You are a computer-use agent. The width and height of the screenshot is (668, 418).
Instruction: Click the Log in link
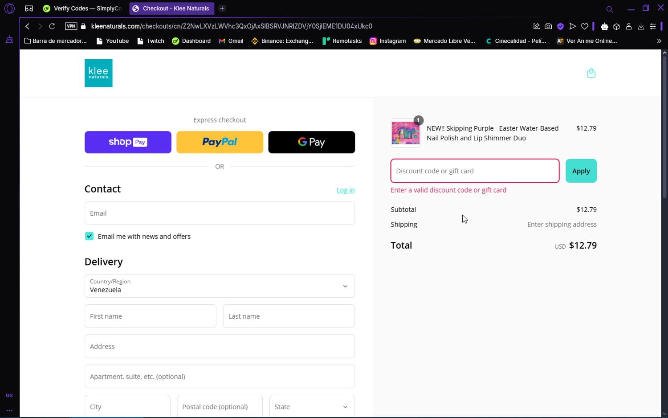346,190
